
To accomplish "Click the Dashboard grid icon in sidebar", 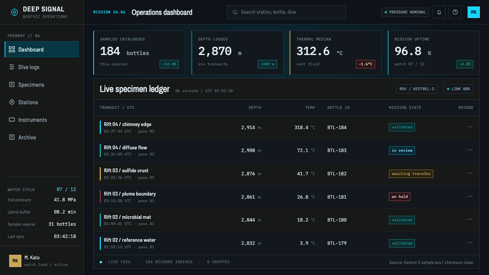I will [12, 49].
